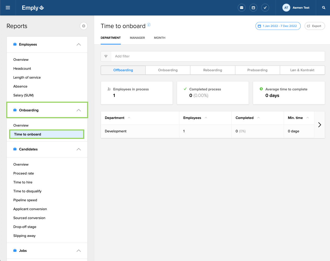Click the Add filter input field
The image size is (330, 261).
[217, 56]
